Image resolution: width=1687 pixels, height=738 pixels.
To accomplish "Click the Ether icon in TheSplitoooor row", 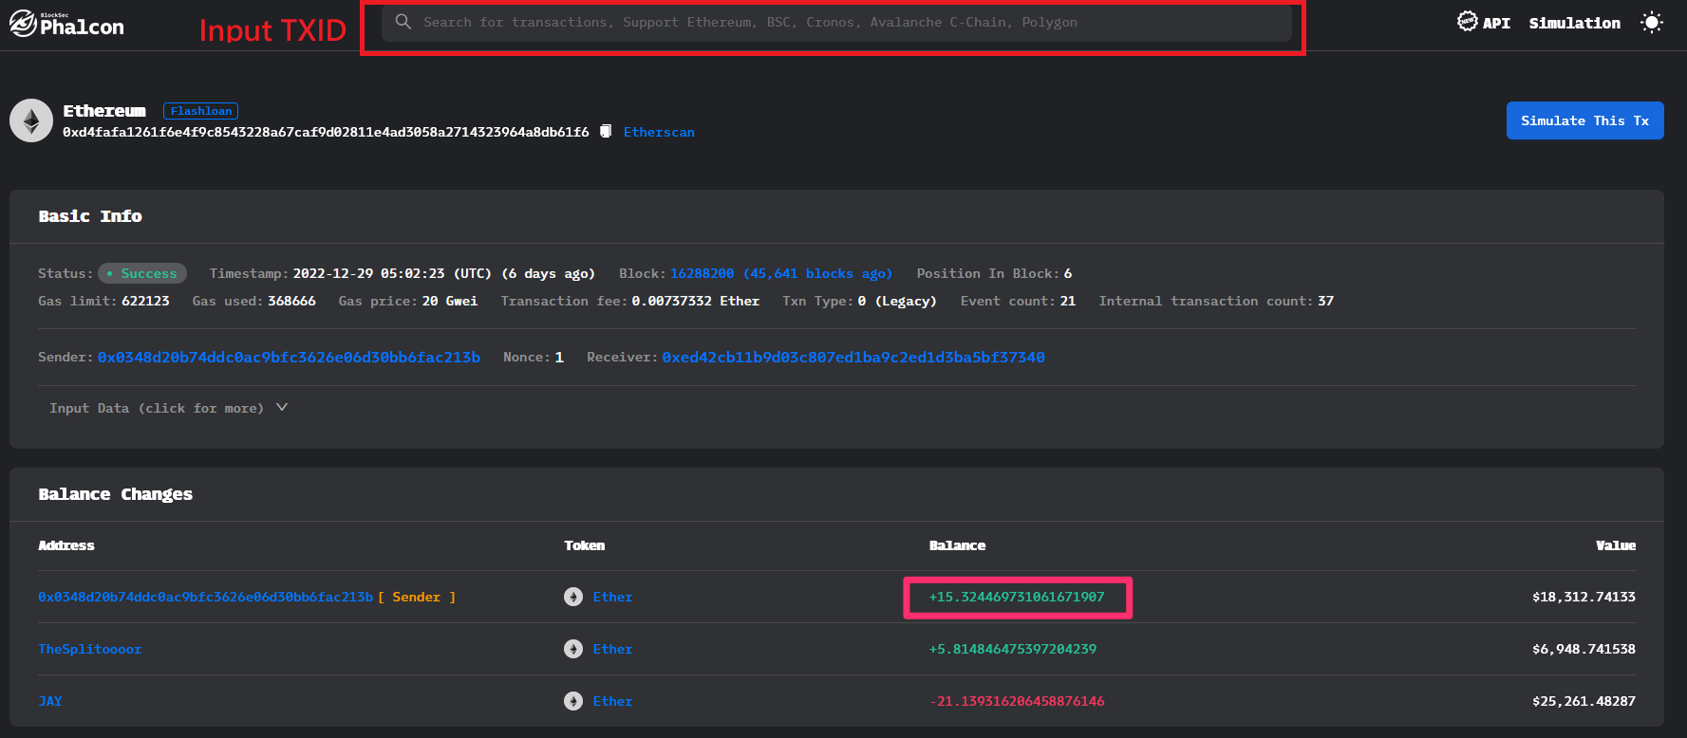I will tap(573, 649).
